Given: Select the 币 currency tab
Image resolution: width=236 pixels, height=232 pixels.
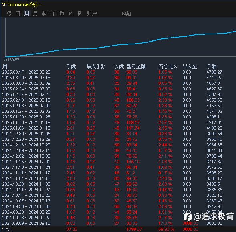Looking at the screenshot, I should tap(62, 13).
